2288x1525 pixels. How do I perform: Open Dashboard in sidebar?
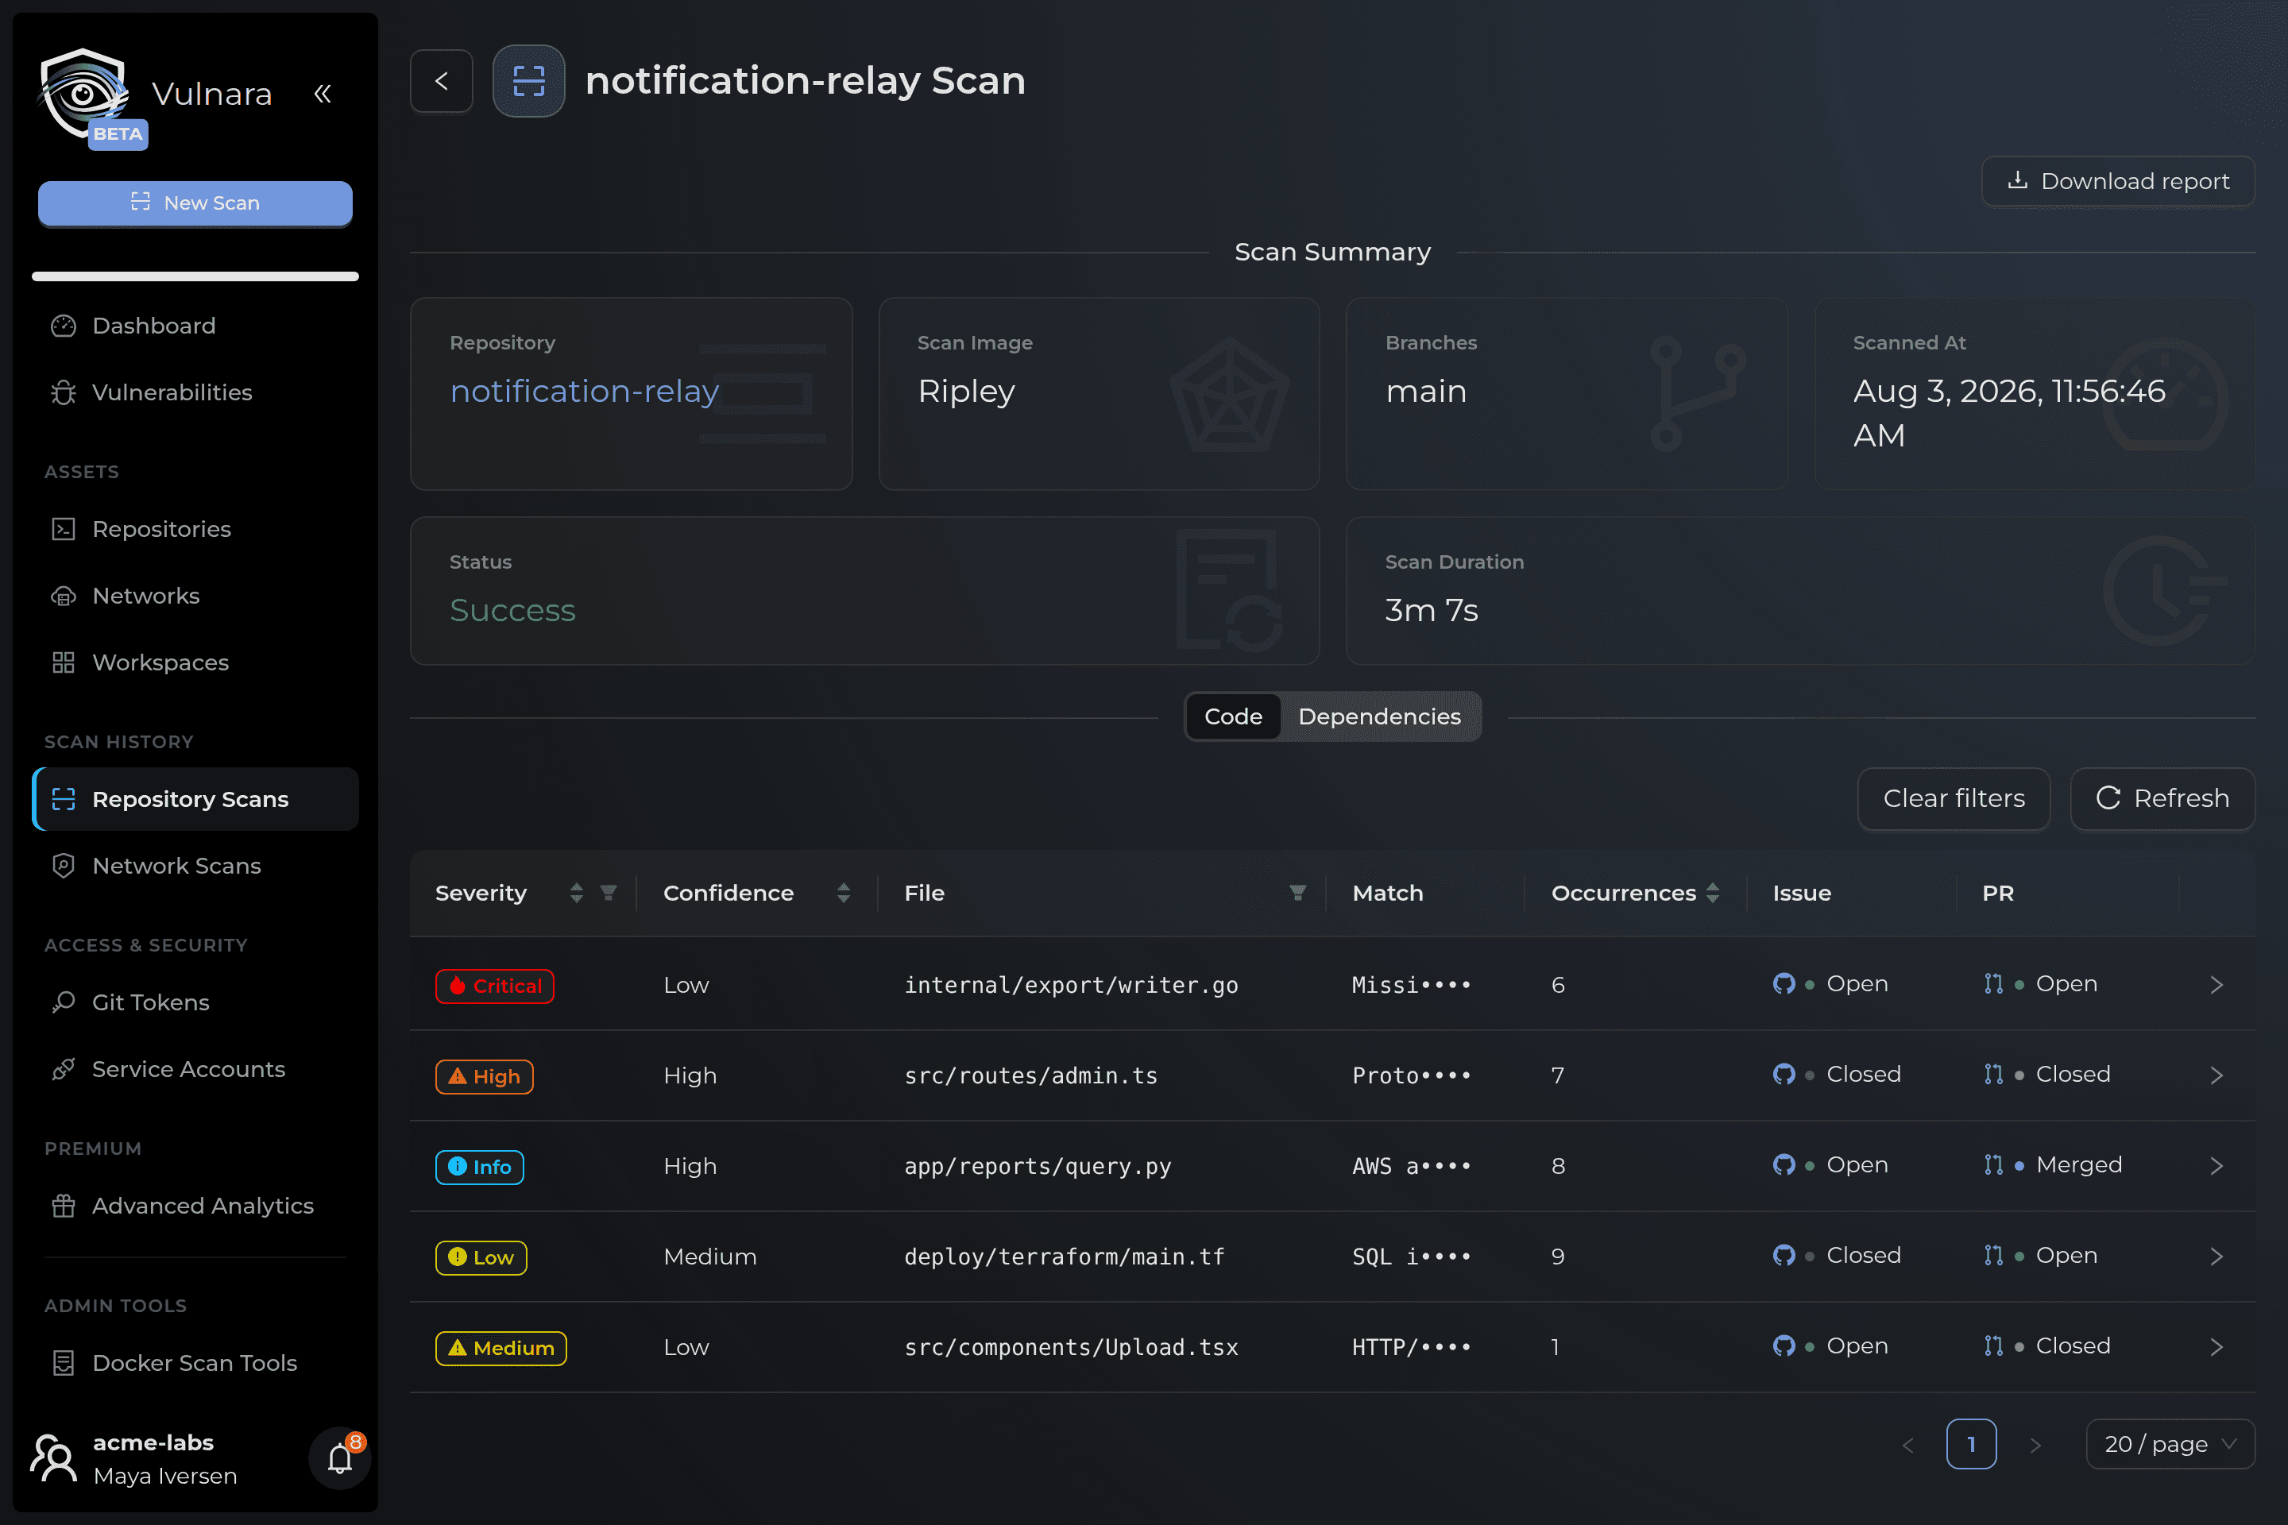[195, 326]
